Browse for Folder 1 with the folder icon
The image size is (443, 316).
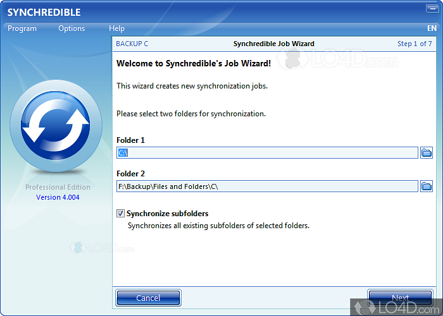pyautogui.click(x=427, y=153)
